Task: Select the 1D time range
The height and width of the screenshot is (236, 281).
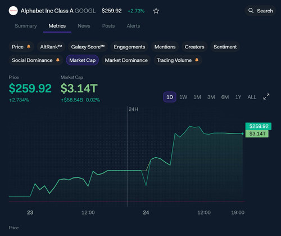Action: [x=170, y=97]
